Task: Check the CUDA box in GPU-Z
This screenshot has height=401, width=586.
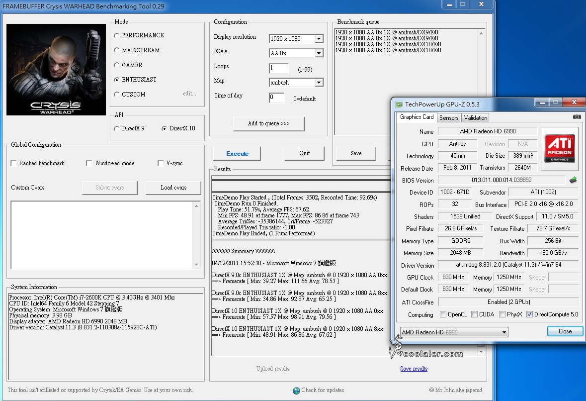Action: [474, 314]
